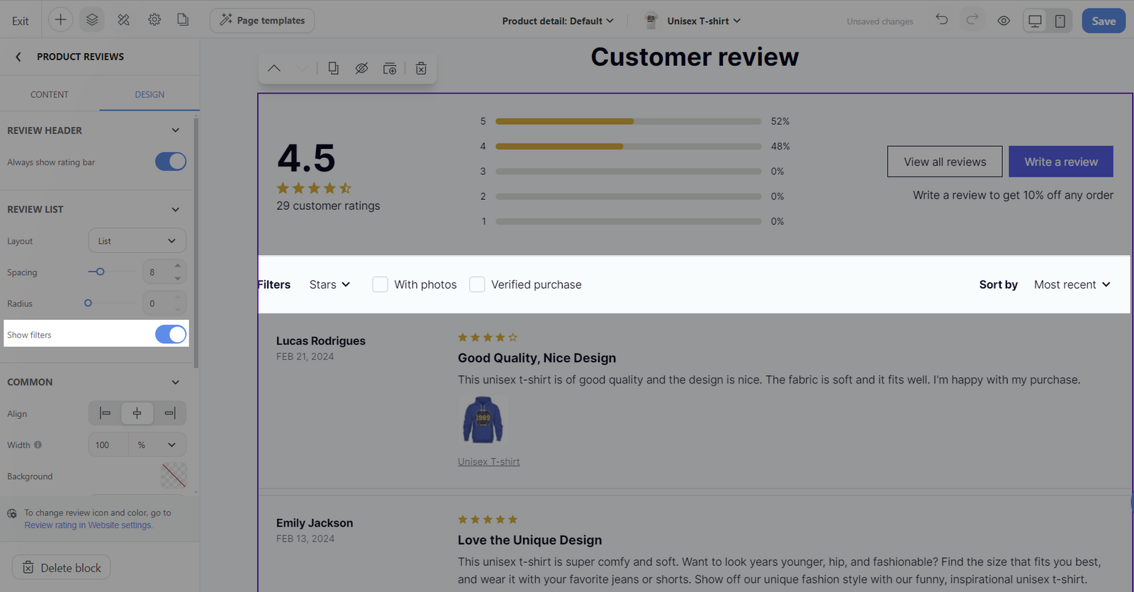Open the pages document icon
Viewport: 1134px width, 592px height.
183,20
